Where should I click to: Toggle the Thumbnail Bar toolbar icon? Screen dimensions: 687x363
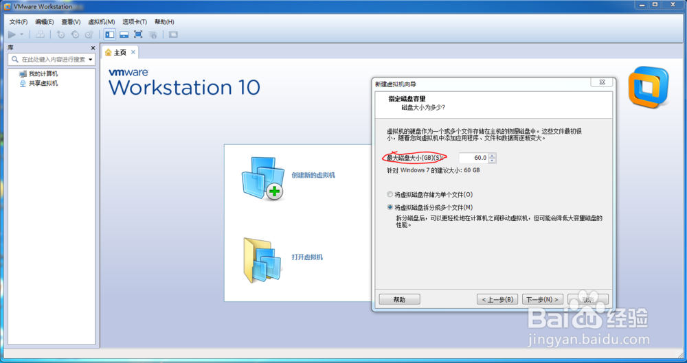(x=124, y=34)
